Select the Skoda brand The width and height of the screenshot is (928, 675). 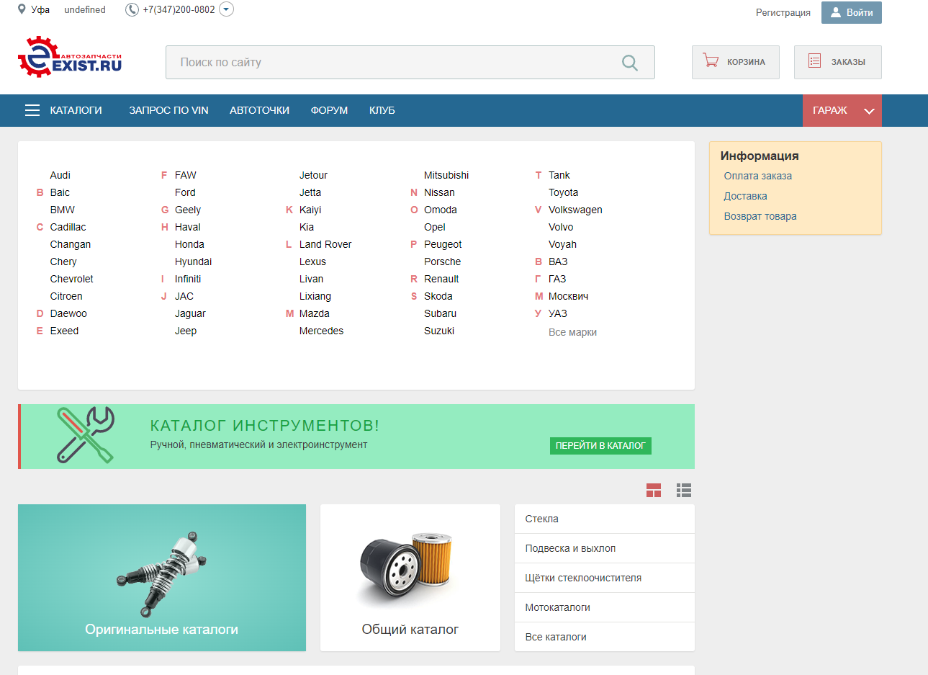438,296
